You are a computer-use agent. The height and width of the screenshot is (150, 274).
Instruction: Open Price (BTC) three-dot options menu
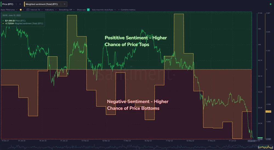[16, 4]
